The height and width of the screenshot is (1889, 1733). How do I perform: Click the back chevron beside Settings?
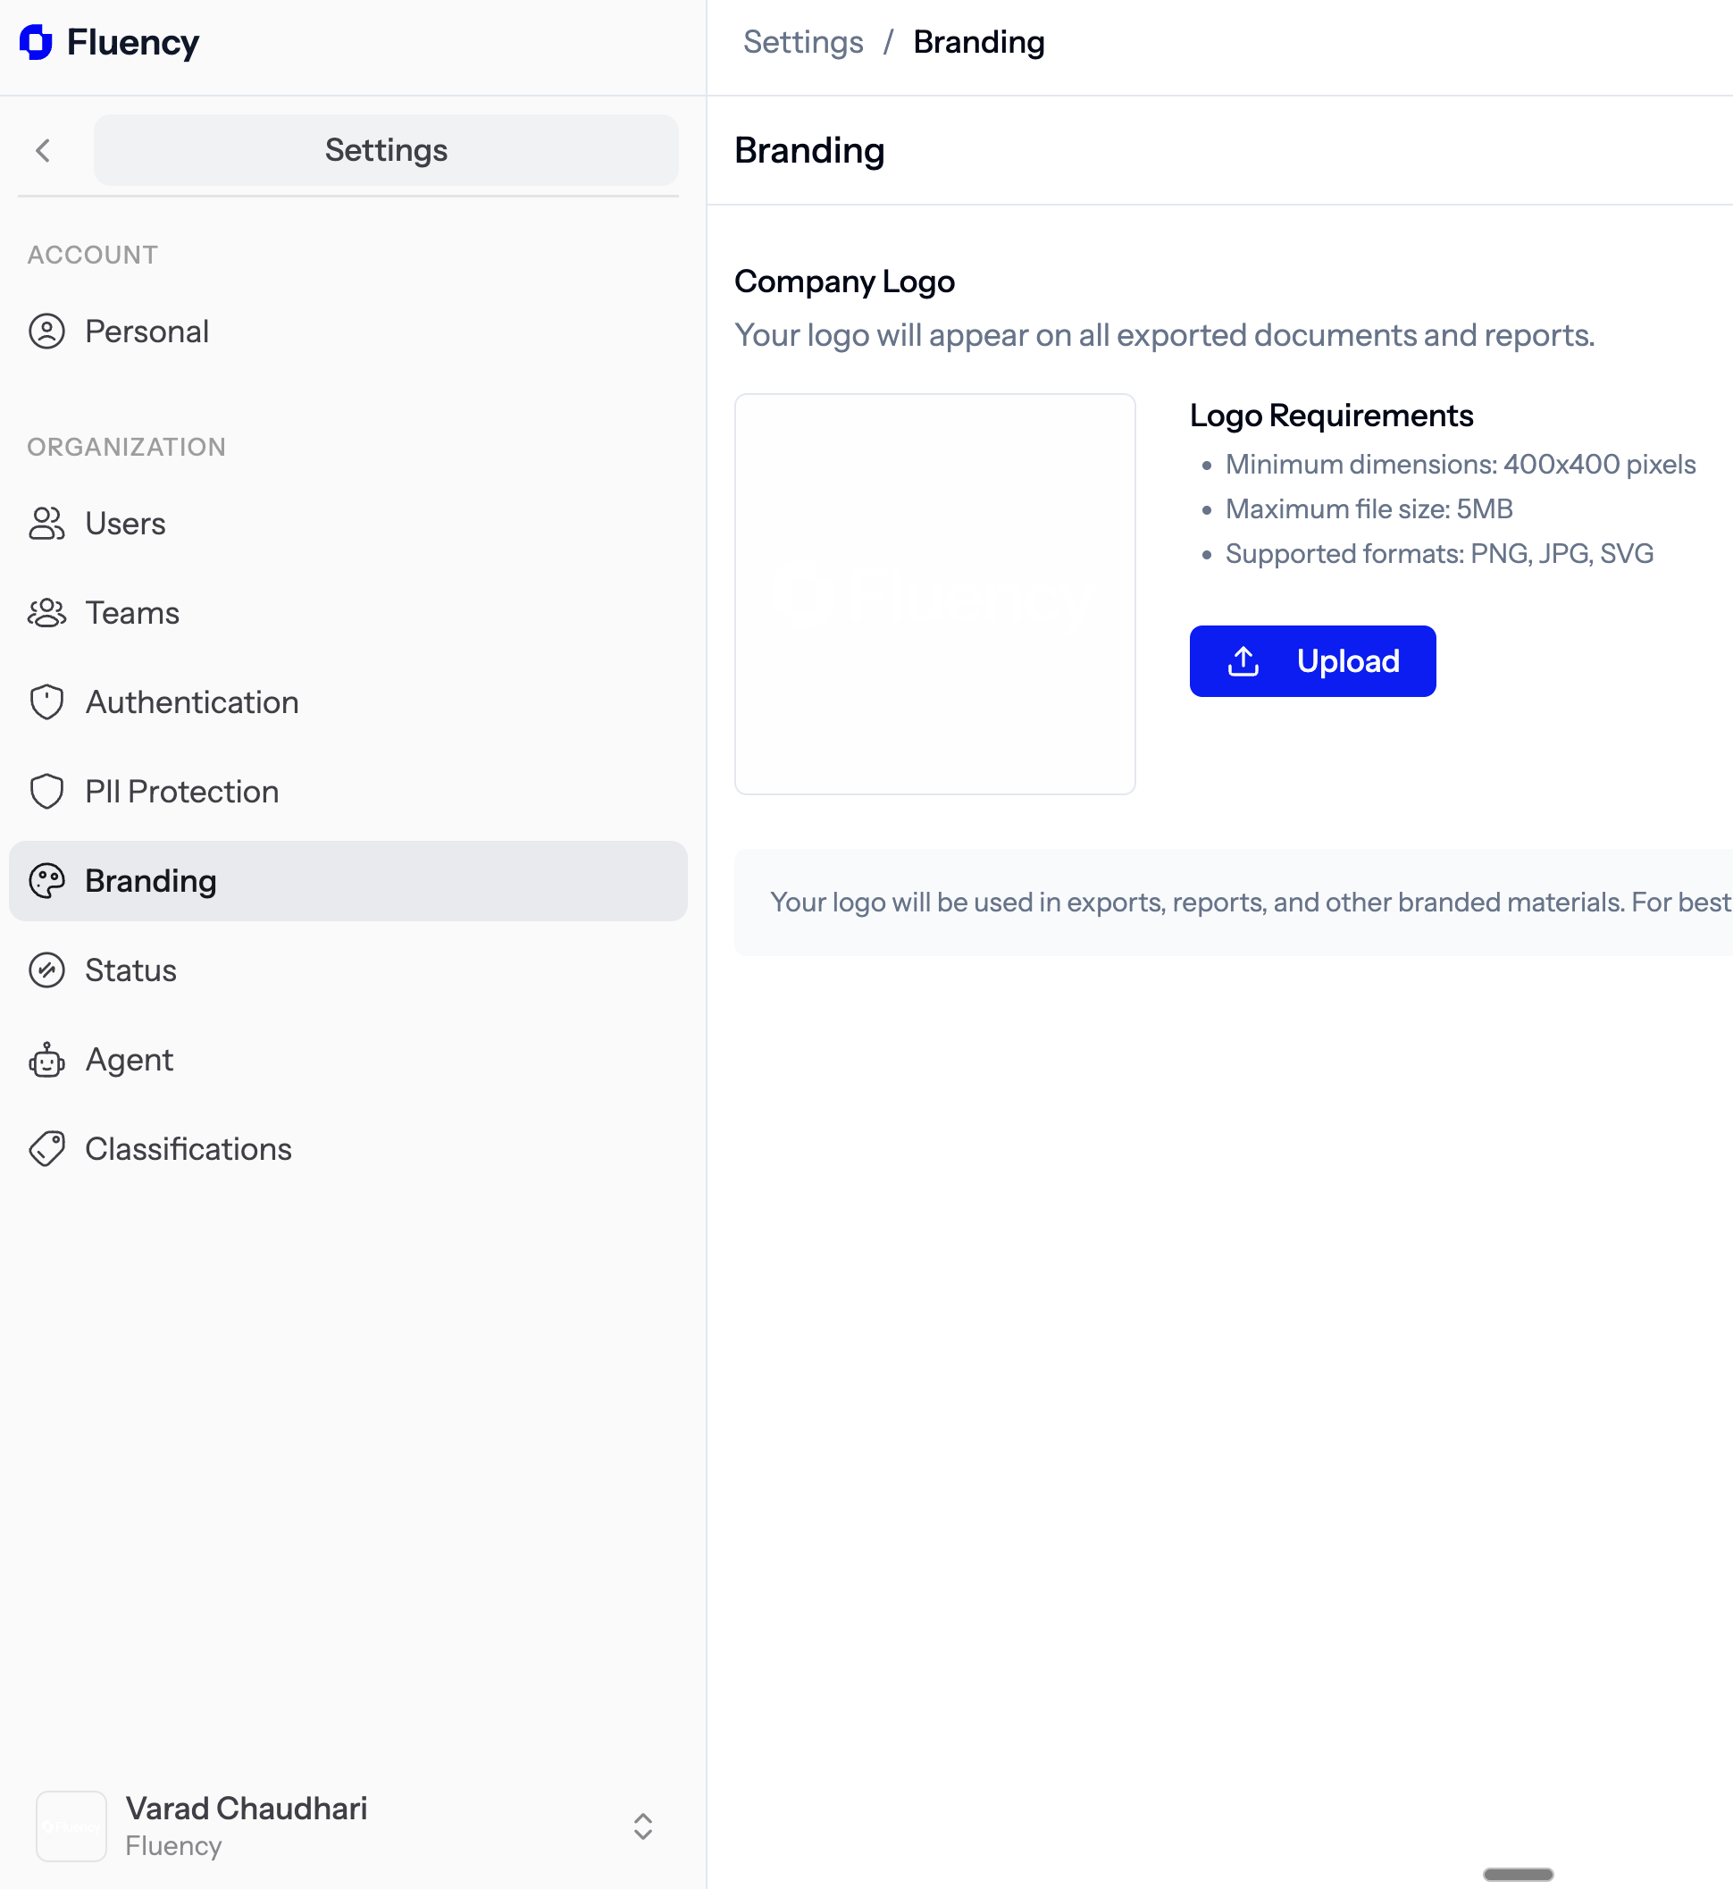coord(43,150)
